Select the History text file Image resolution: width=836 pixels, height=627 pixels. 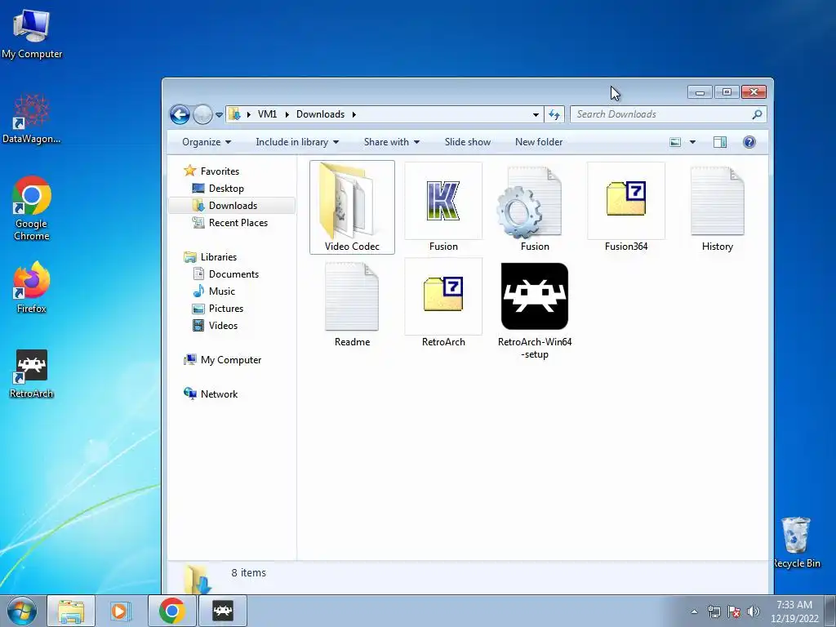tap(717, 207)
